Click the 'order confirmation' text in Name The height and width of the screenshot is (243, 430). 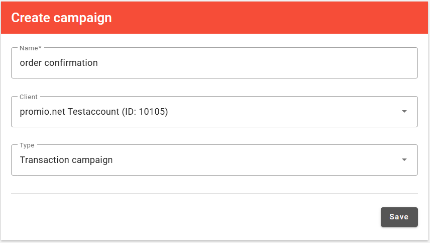(59, 63)
